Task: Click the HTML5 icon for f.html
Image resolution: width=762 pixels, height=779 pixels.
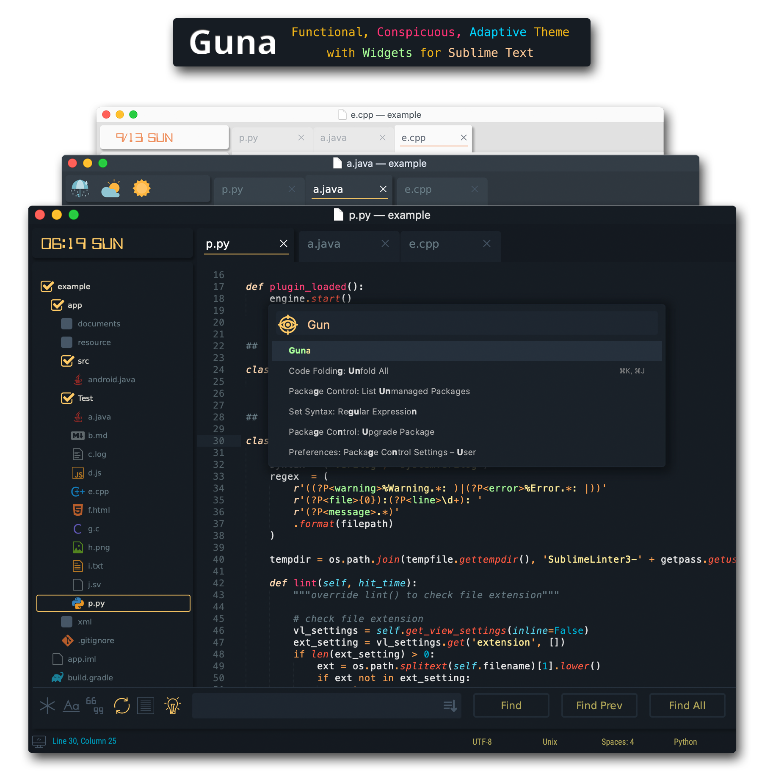Action: (x=78, y=510)
